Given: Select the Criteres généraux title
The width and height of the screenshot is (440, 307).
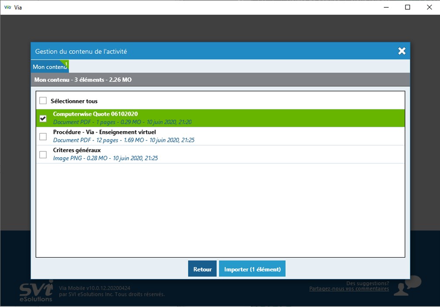Looking at the screenshot, I should 77,150.
